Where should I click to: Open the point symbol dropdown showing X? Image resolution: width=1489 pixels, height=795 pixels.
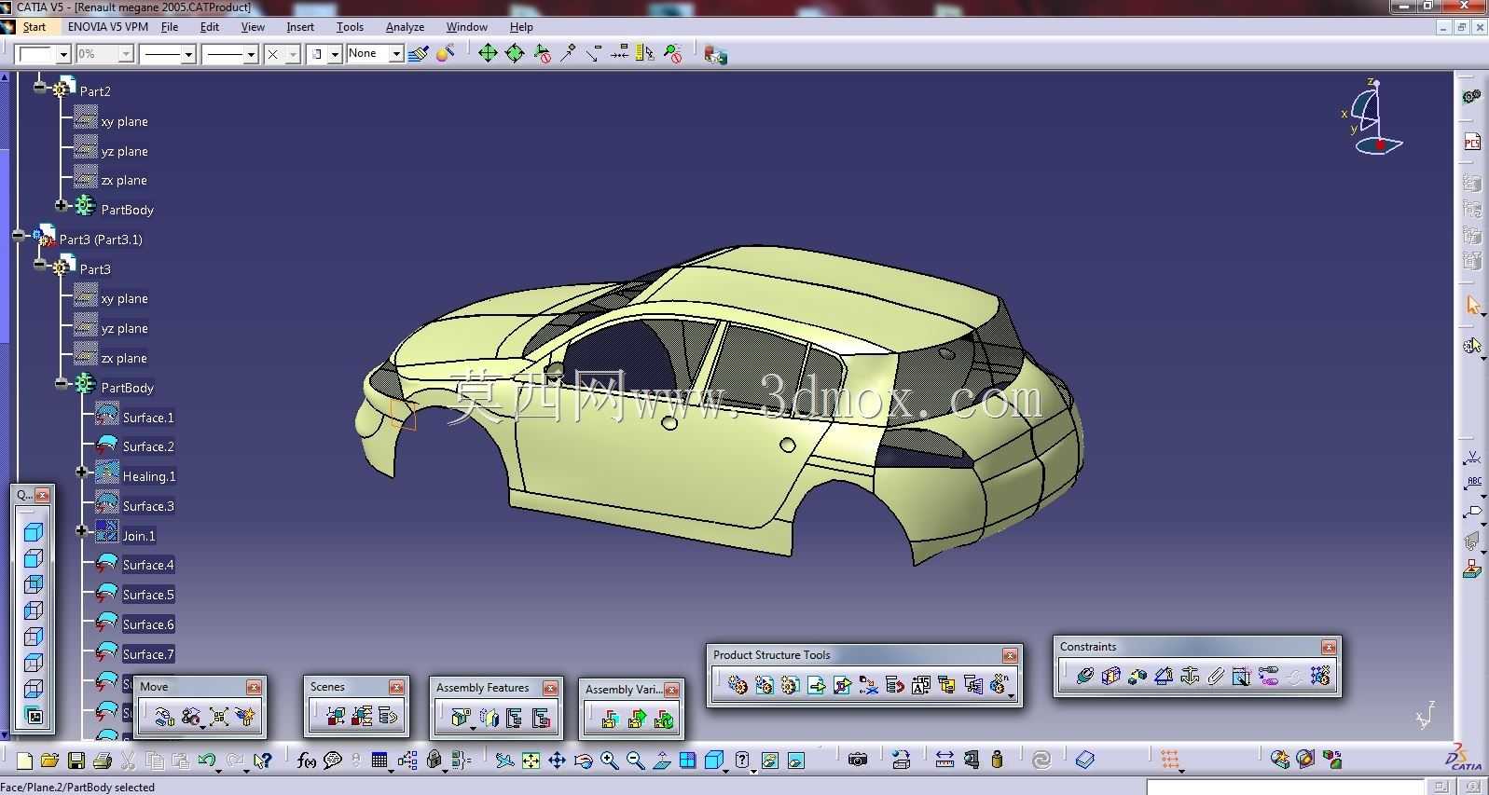292,54
